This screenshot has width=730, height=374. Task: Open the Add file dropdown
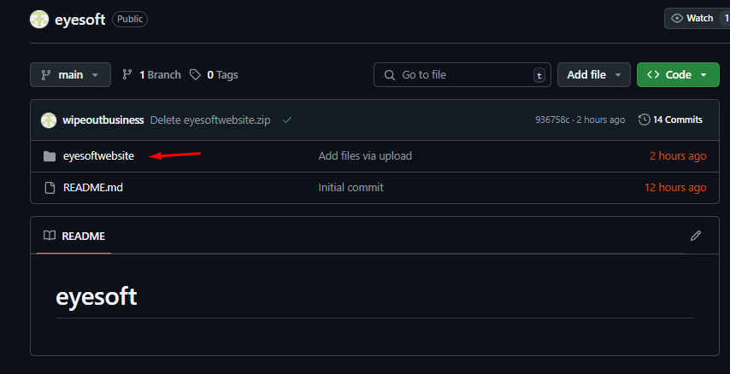pos(593,75)
